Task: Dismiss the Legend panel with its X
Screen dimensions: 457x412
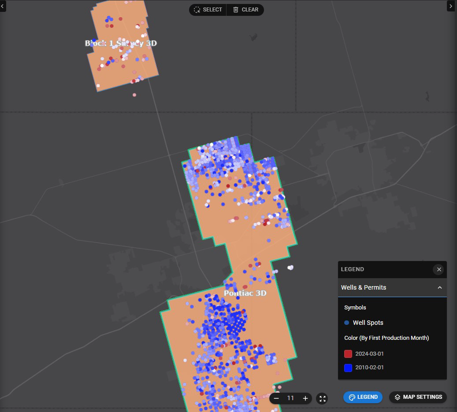Action: 438,269
